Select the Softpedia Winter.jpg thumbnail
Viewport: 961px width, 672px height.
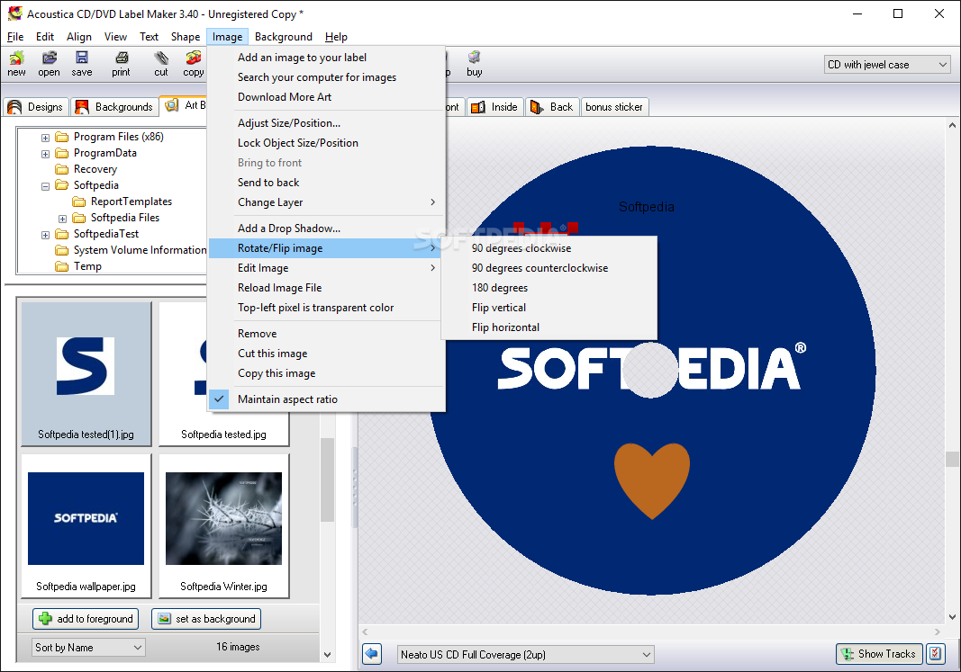pos(223,525)
